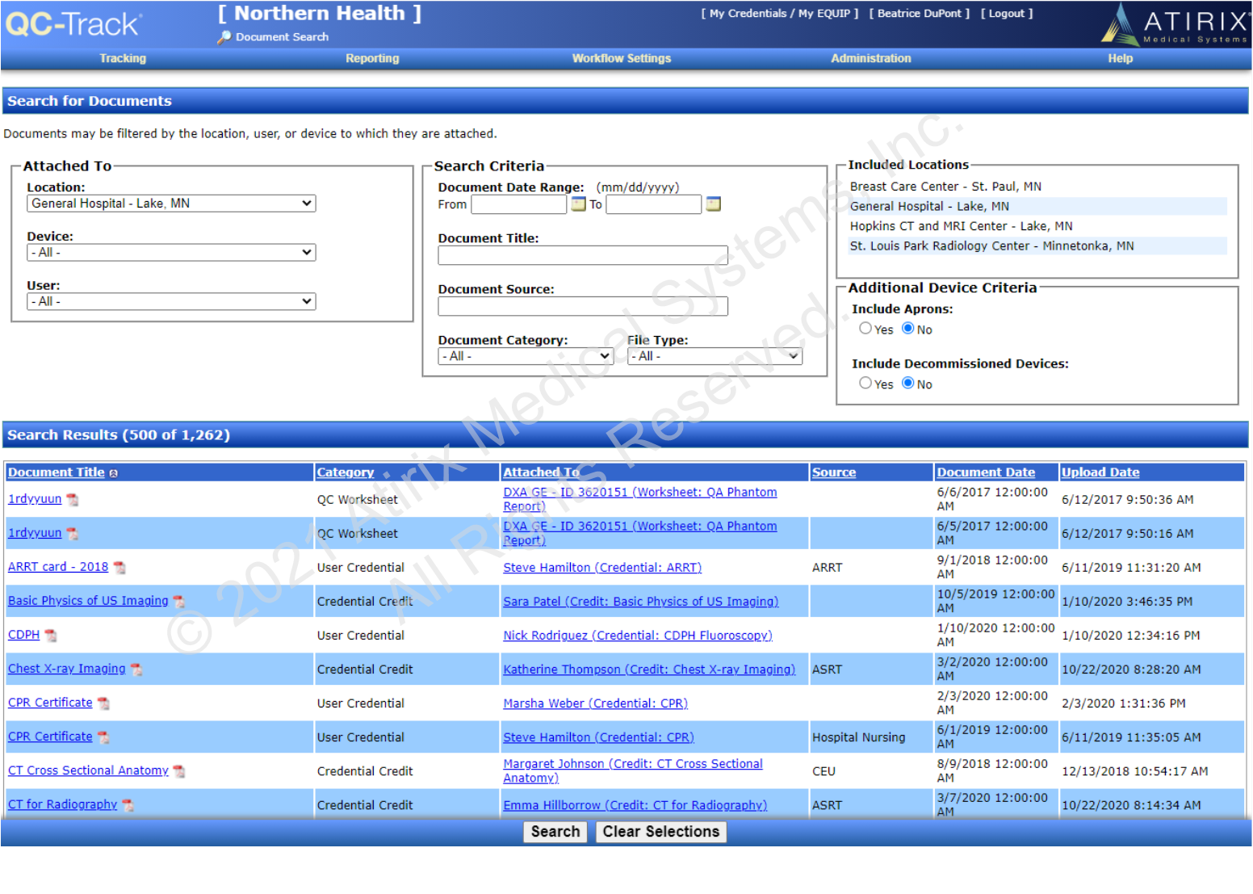Select Yes for Include Decommissioned Devices
The width and height of the screenshot is (1253, 894).
tap(865, 384)
